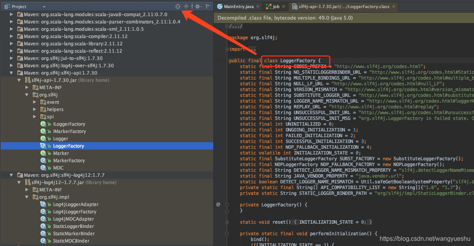Click the @ annotation marker in the gutter
The width and height of the screenshot is (474, 246).
point(218,204)
